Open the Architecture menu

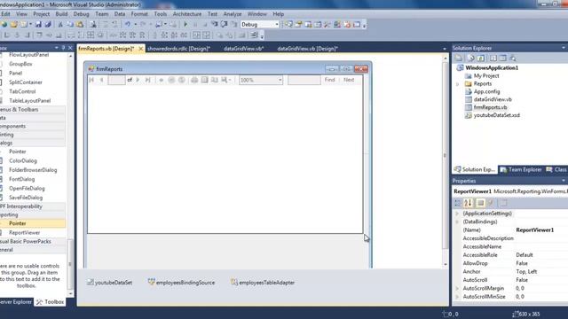click(x=187, y=14)
